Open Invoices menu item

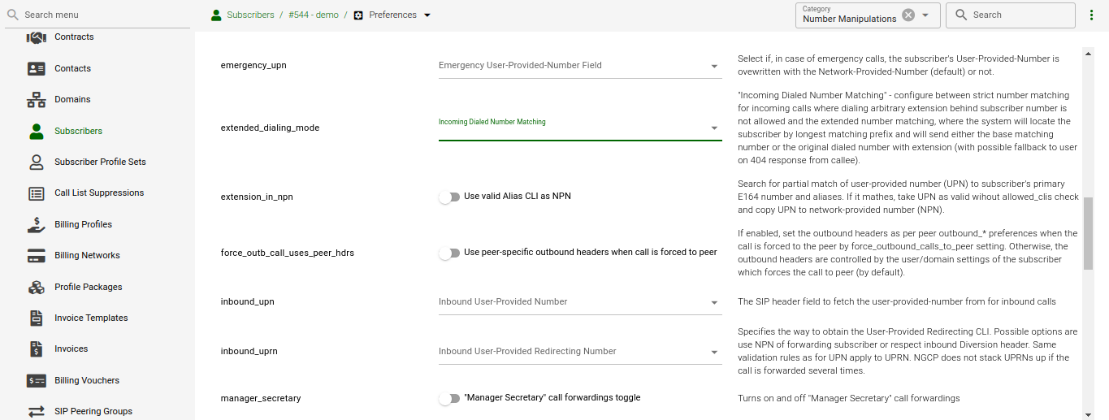click(x=71, y=349)
